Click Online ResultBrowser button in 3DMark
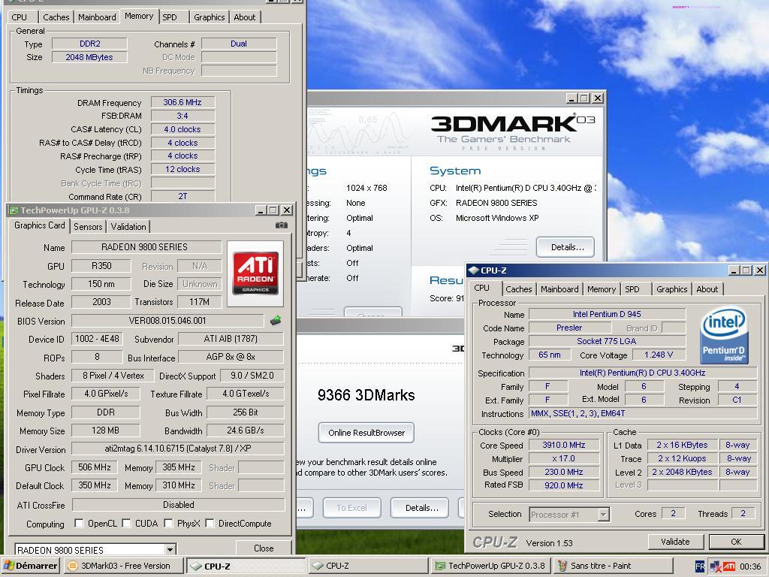769x577 pixels. [366, 433]
